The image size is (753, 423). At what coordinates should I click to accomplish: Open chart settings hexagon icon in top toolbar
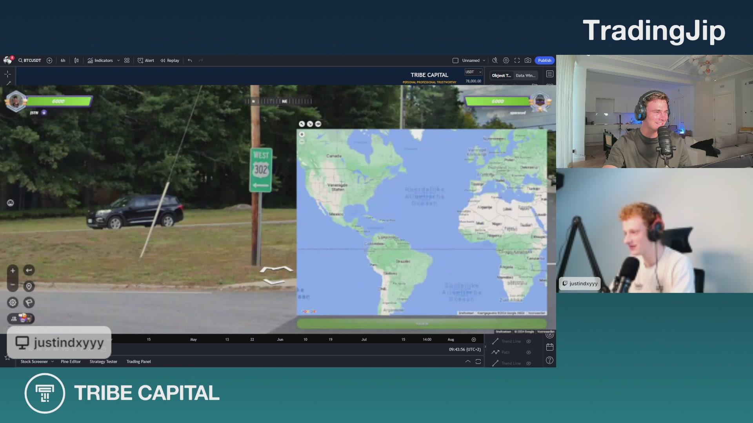pos(506,60)
